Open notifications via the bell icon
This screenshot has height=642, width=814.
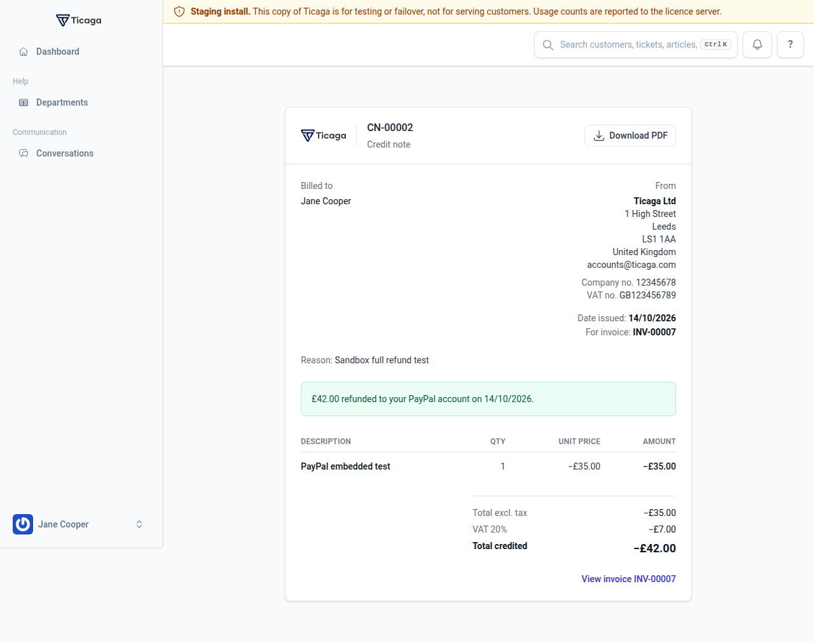point(757,45)
